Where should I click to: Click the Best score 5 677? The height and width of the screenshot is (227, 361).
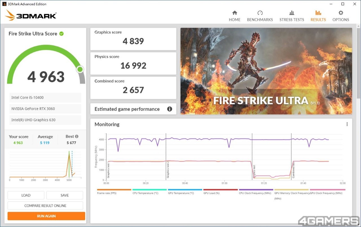coord(71,143)
